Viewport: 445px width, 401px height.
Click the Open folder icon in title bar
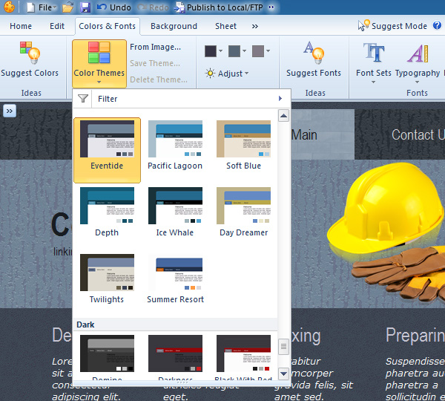67,7
